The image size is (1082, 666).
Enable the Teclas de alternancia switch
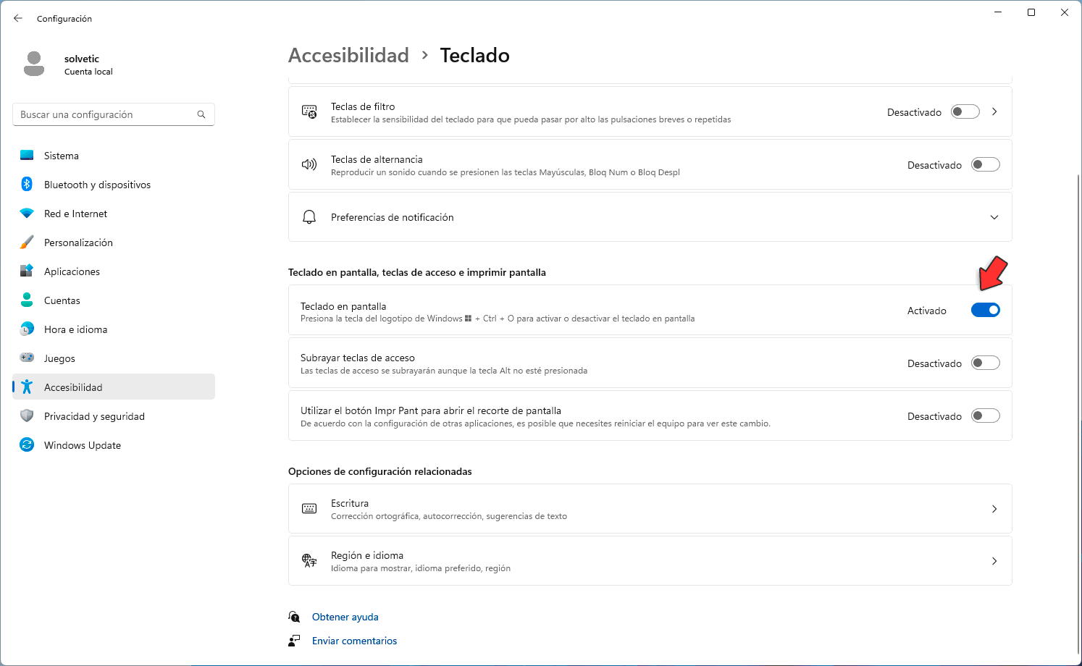pyautogui.click(x=985, y=164)
